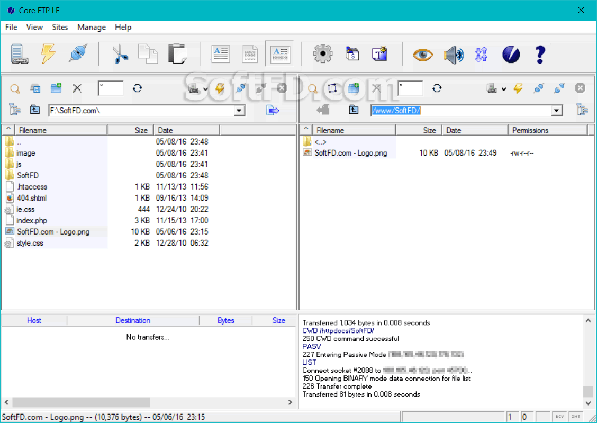Select local file 404.shtml
Screen dimensions: 597x423
(32, 198)
